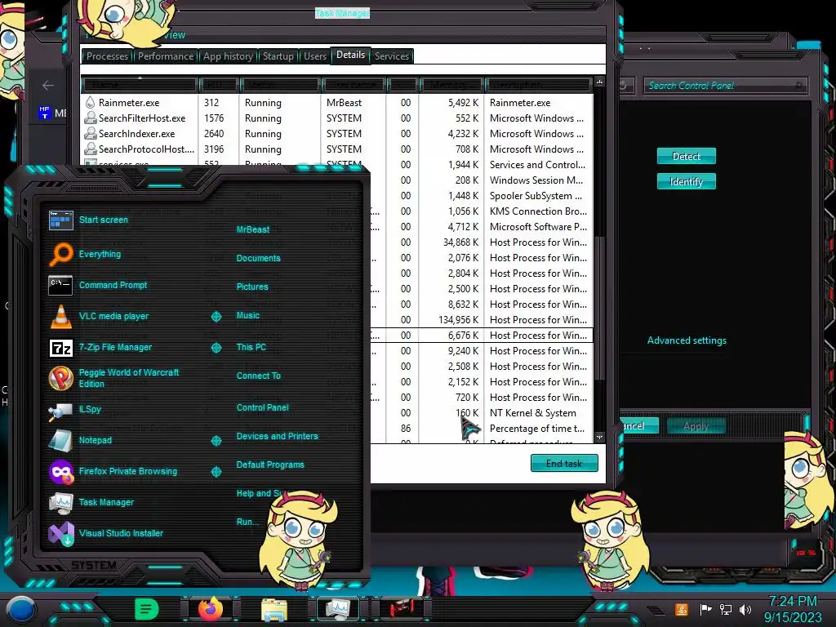
Task: Click the volume speaker tray icon
Action: pos(745,609)
